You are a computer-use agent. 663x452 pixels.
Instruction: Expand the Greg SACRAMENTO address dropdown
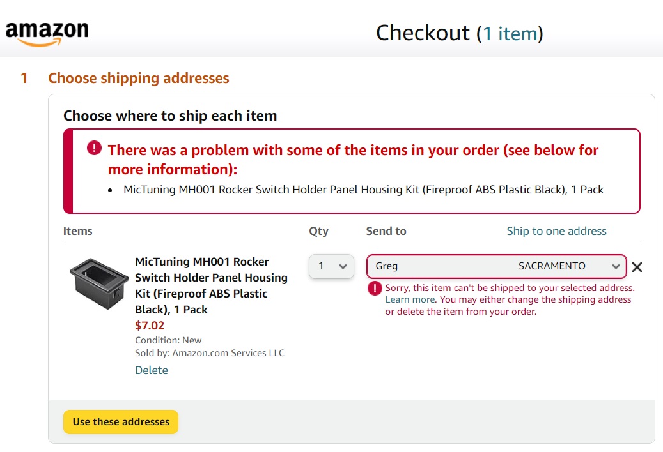(496, 266)
